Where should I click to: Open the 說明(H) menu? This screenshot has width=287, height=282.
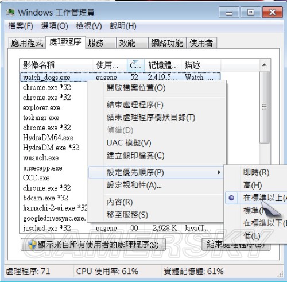pyautogui.click(x=123, y=26)
